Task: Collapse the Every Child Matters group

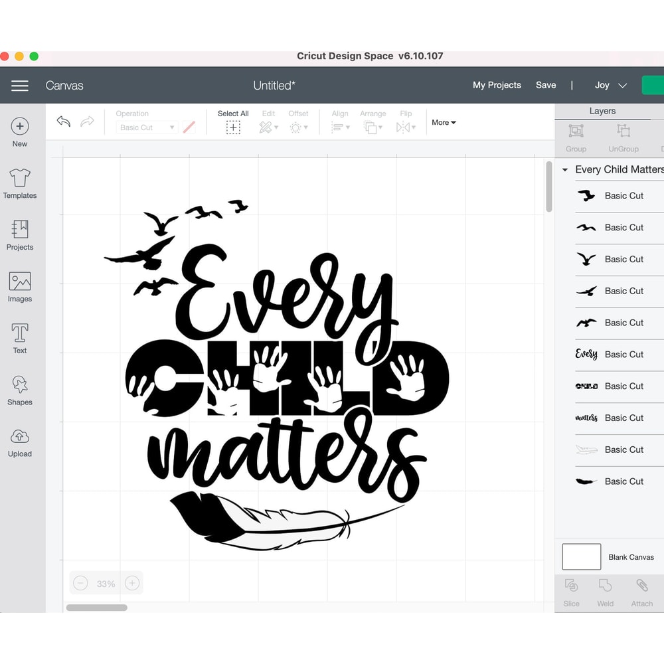Action: point(564,169)
